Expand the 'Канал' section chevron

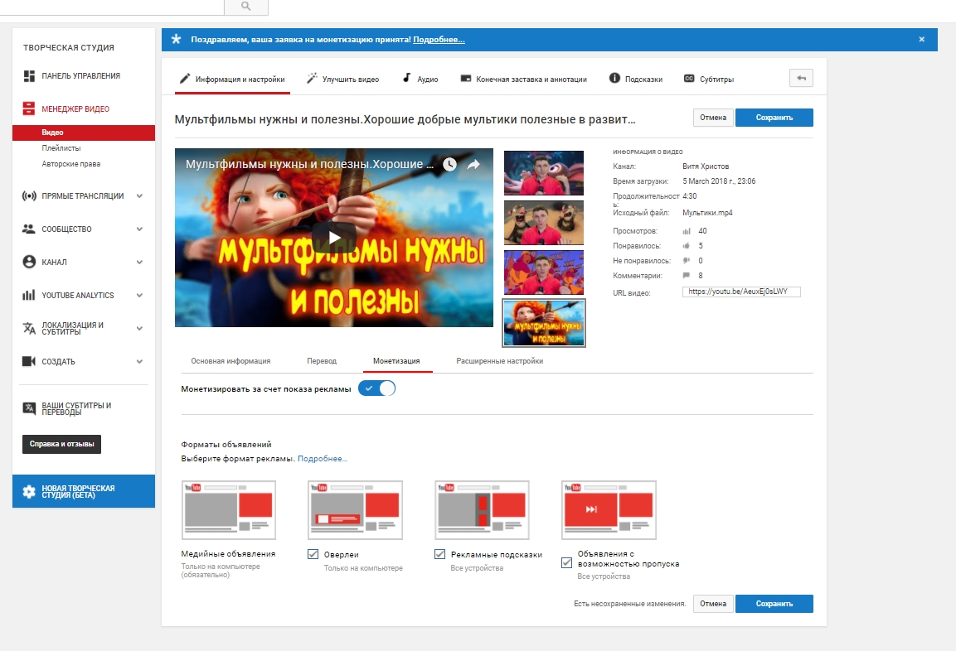point(139,262)
